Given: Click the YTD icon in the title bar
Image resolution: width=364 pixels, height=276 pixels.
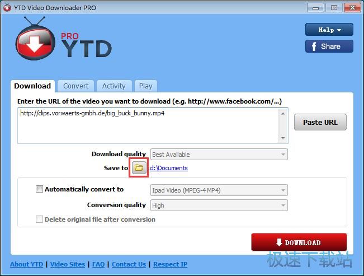Looking at the screenshot, I should click(7, 8).
